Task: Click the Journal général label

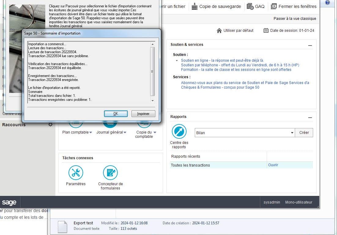Action: click(x=109, y=132)
